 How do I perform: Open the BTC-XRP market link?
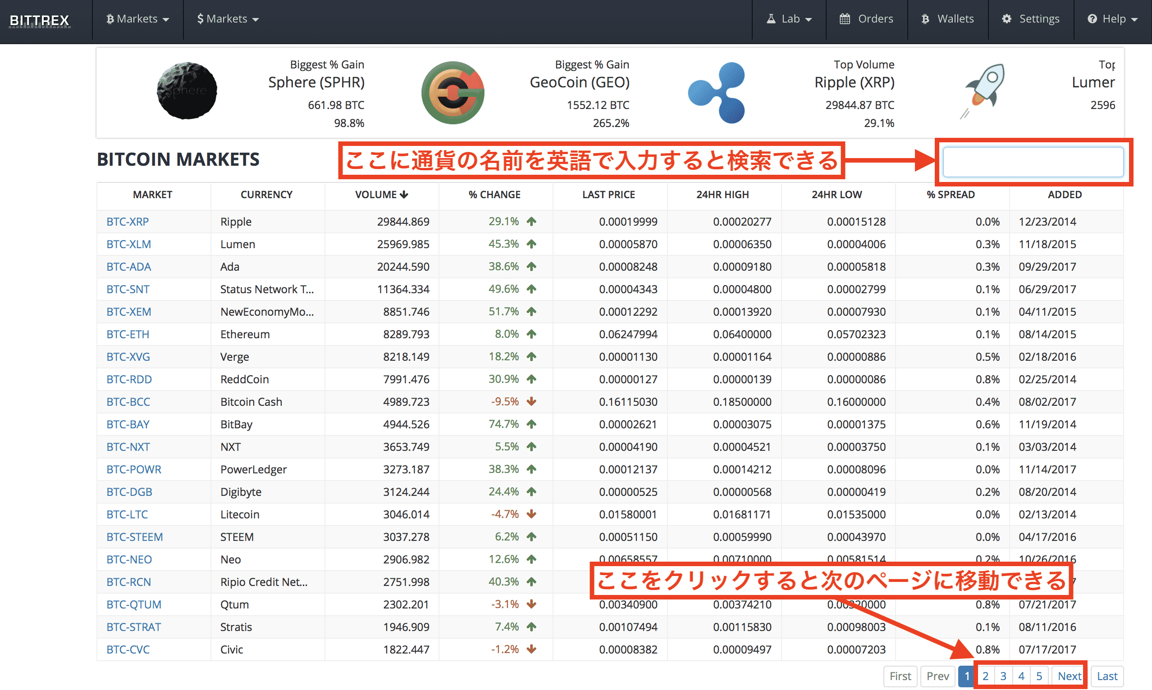[x=128, y=222]
